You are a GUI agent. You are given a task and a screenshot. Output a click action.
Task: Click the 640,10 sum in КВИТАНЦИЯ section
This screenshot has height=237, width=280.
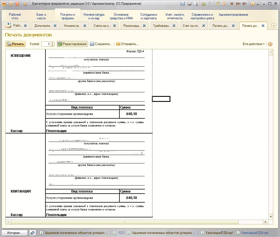[x=132, y=198]
